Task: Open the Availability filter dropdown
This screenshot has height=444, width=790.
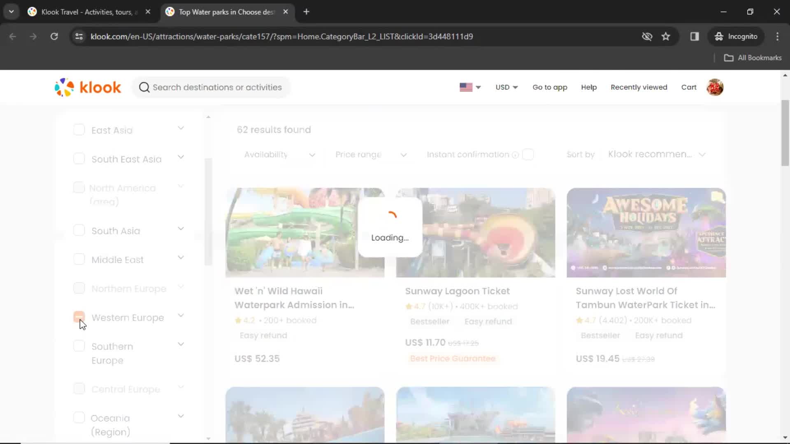Action: (279, 155)
